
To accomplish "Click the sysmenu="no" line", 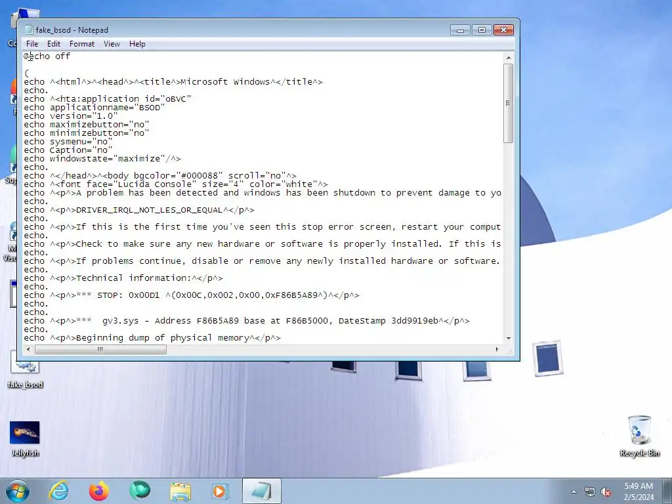I will [68, 142].
